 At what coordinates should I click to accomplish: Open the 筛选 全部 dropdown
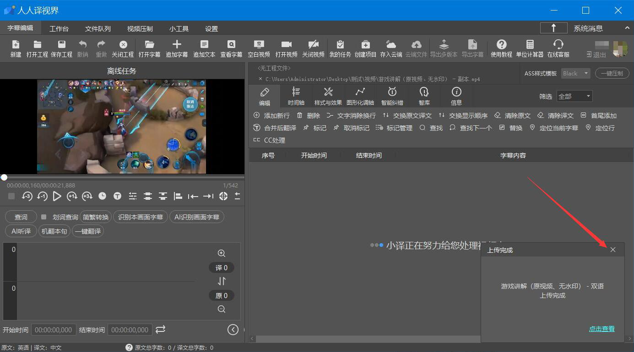(x=574, y=96)
